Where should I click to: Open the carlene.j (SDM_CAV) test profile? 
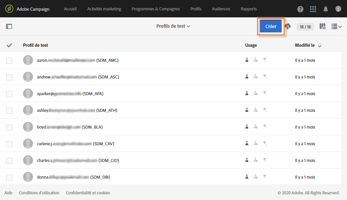pyautogui.click(x=75, y=144)
